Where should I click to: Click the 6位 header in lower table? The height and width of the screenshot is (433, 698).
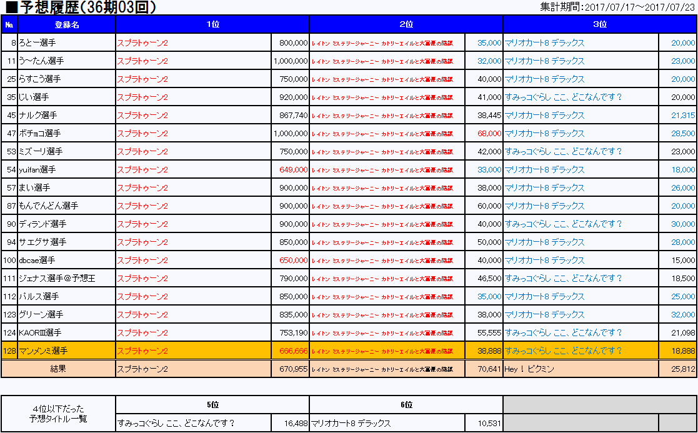406,405
